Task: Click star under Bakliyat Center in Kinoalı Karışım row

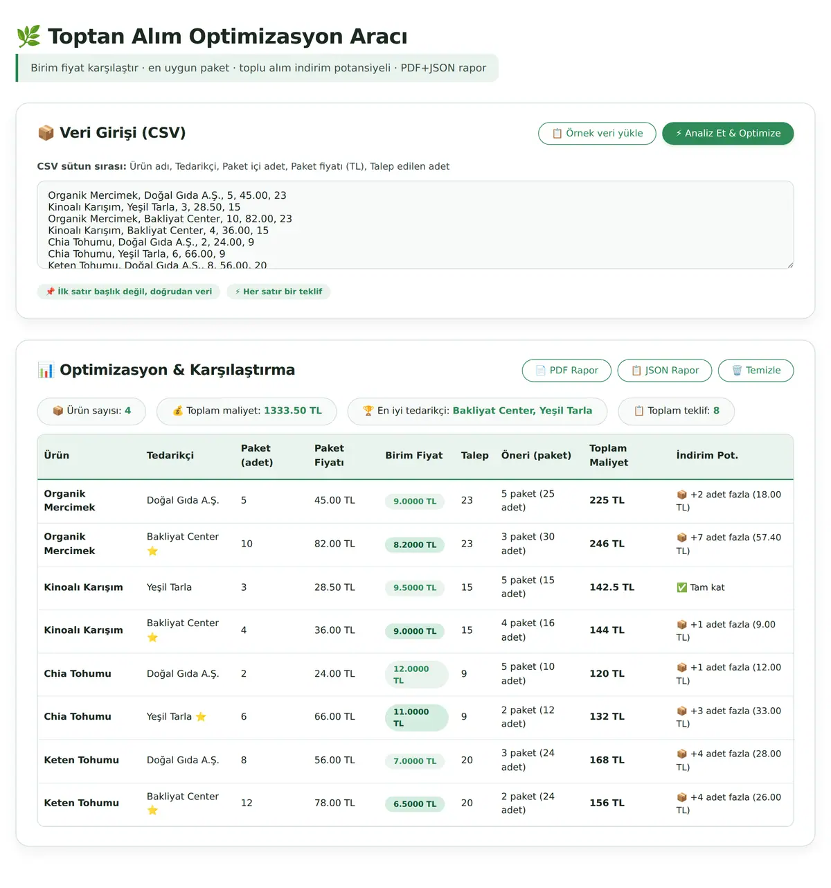Action: [x=152, y=637]
